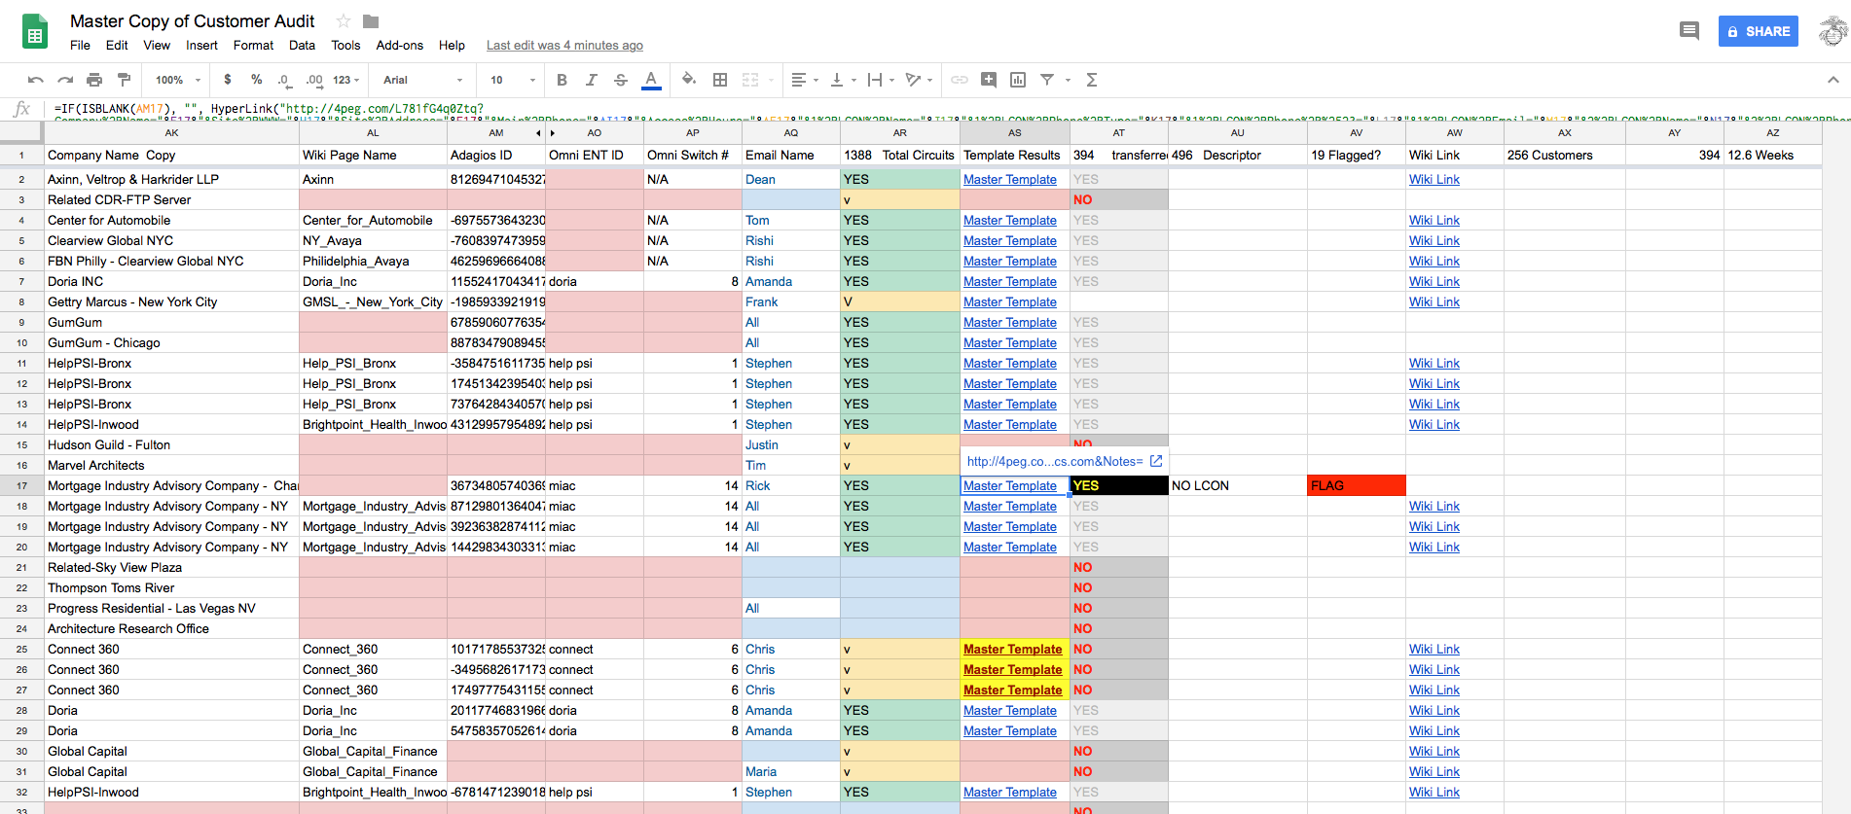Hide the toolbar menus with chevron
This screenshot has width=1851, height=814.
pyautogui.click(x=1833, y=80)
